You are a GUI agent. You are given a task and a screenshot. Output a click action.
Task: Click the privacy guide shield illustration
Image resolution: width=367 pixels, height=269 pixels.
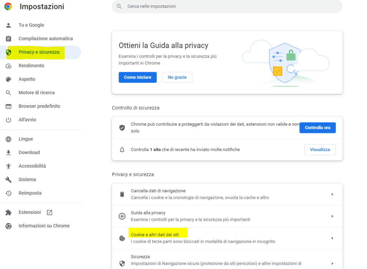click(x=286, y=63)
